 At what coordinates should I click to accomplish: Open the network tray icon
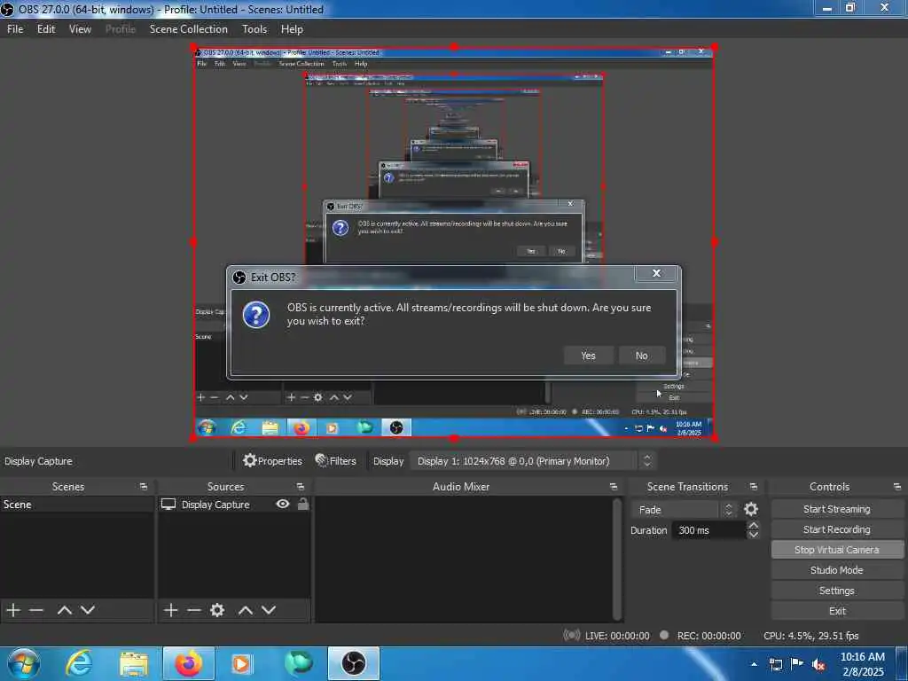(775, 664)
